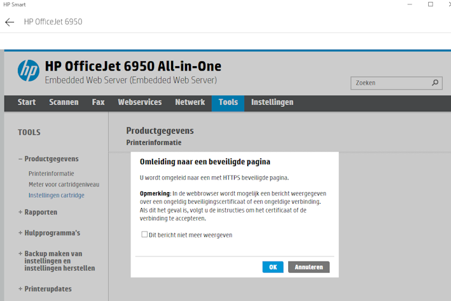Confirm the redirect with OK
The height and width of the screenshot is (301, 451).
point(273,267)
